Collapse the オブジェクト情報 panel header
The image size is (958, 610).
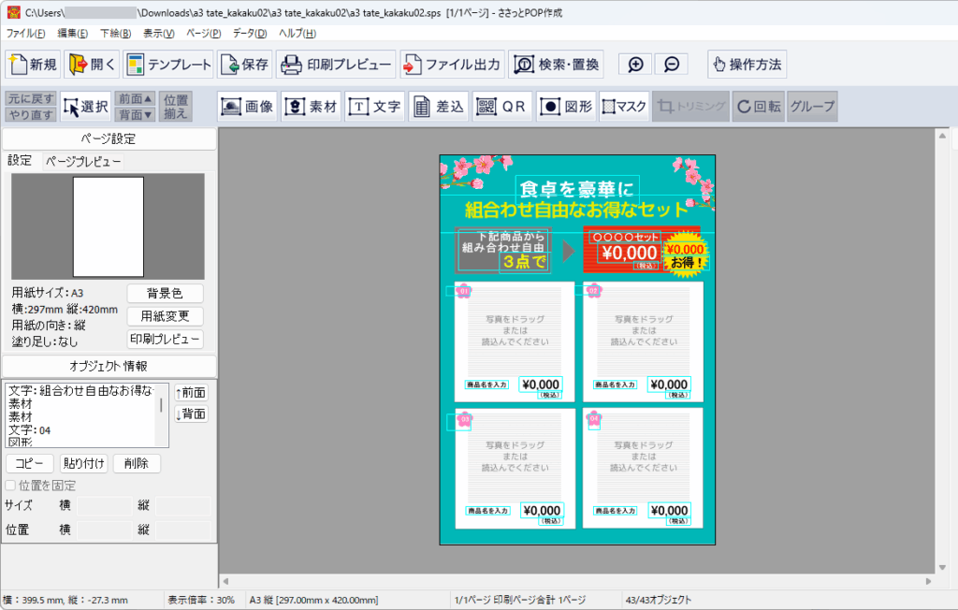pyautogui.click(x=109, y=366)
